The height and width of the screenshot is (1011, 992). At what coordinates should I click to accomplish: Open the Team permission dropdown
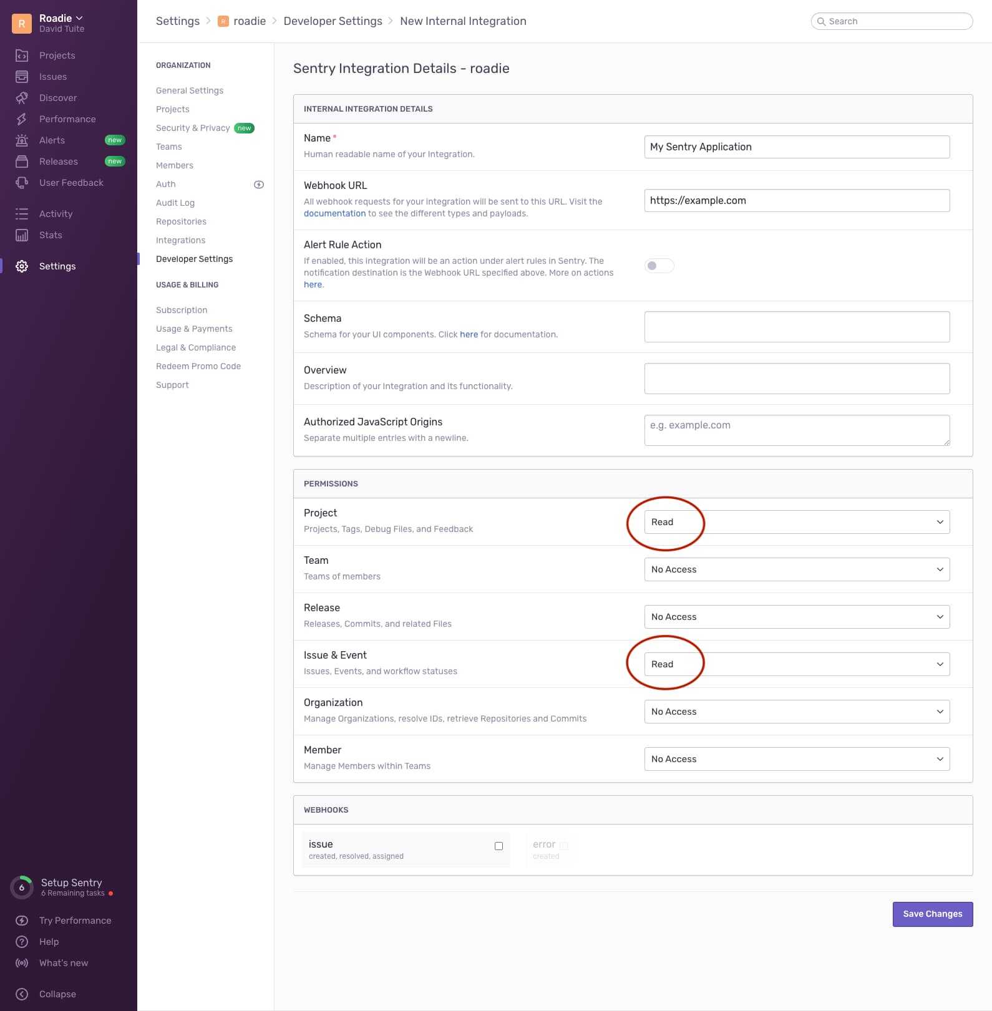click(797, 569)
